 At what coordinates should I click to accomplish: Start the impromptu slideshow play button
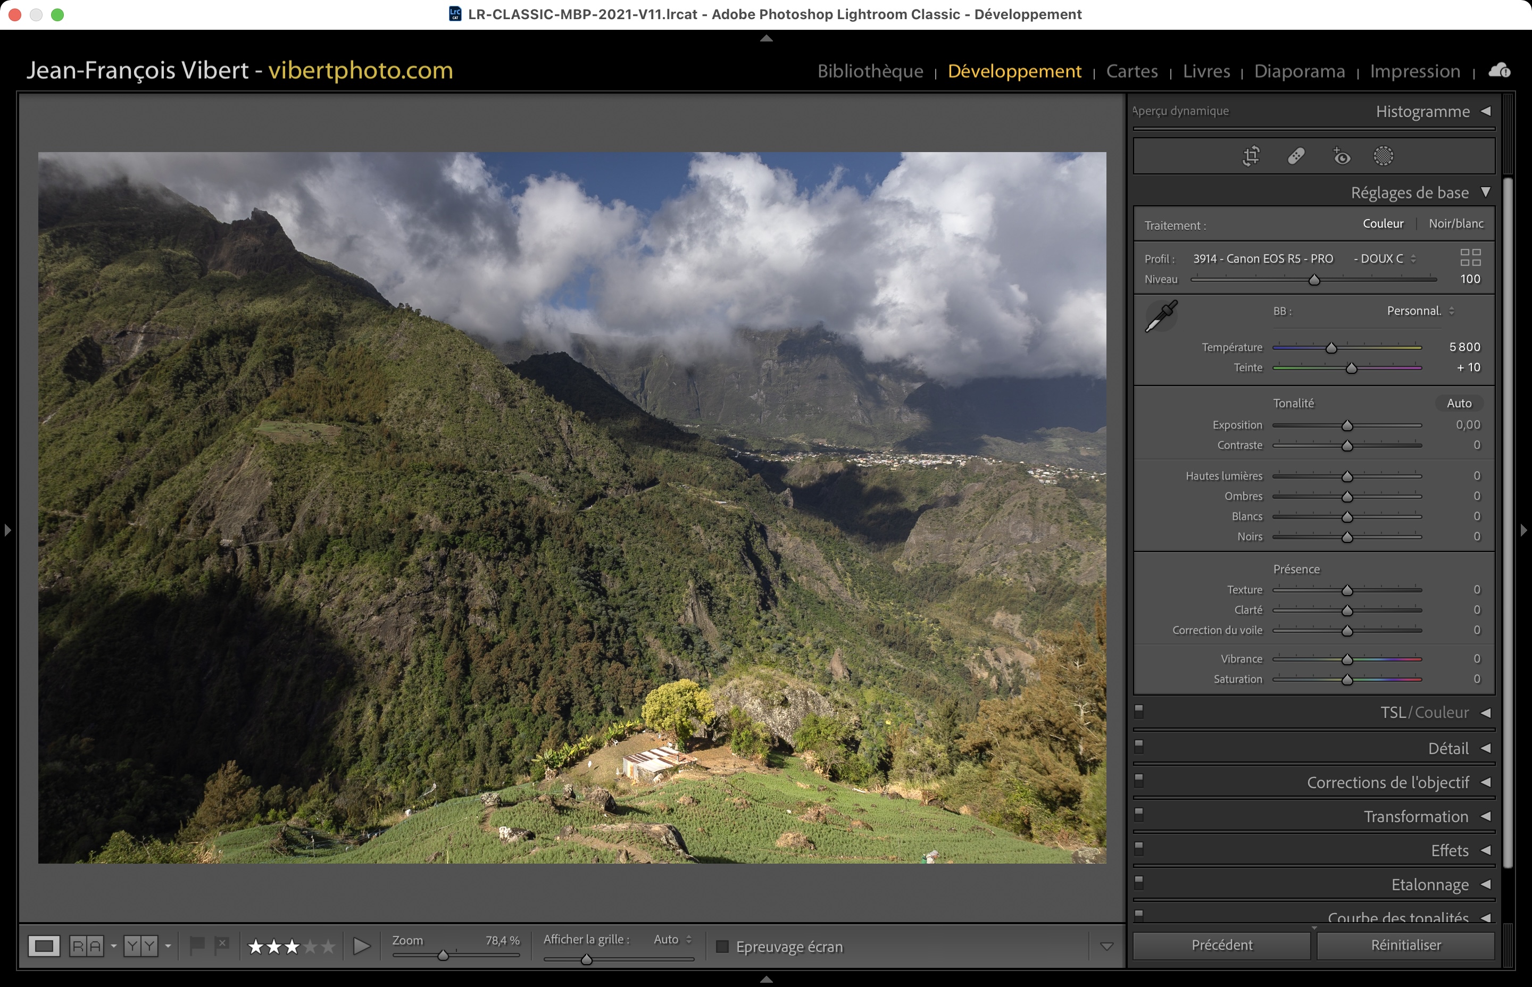pos(362,946)
